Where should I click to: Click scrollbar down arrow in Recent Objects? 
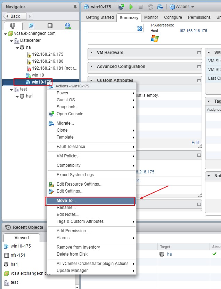click(x=77, y=287)
